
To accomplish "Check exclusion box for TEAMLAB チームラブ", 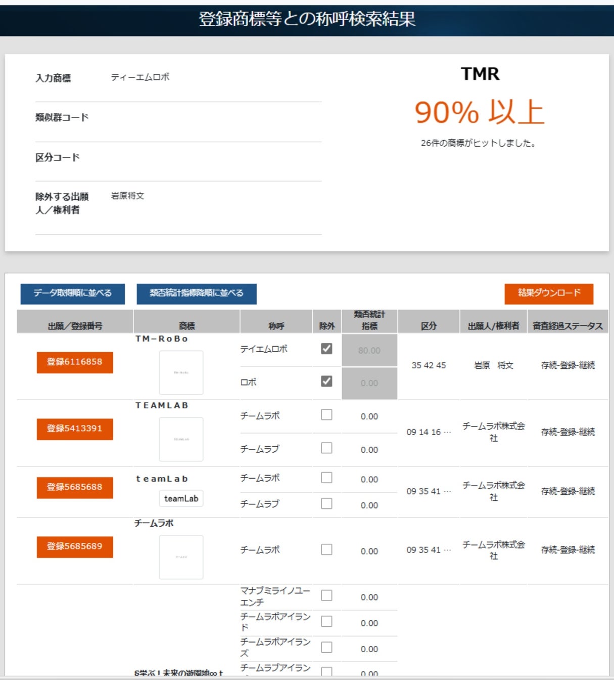I will (326, 448).
